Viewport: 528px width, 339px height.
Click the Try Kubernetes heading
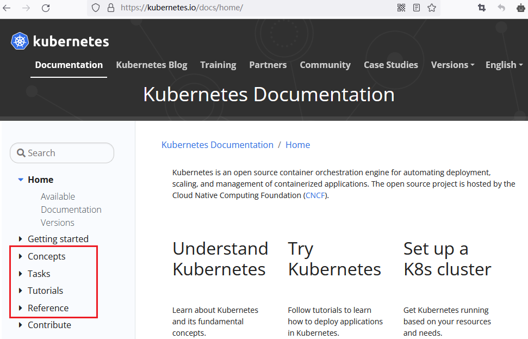[334, 259]
